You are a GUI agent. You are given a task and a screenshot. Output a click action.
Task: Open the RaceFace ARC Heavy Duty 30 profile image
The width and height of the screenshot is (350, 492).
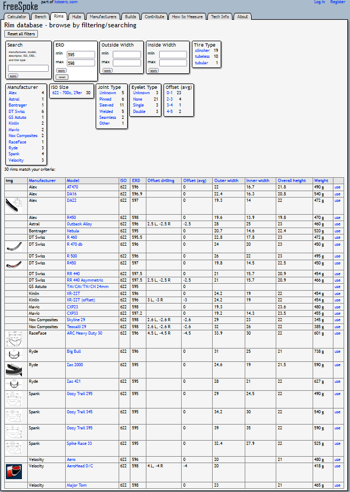(15, 339)
